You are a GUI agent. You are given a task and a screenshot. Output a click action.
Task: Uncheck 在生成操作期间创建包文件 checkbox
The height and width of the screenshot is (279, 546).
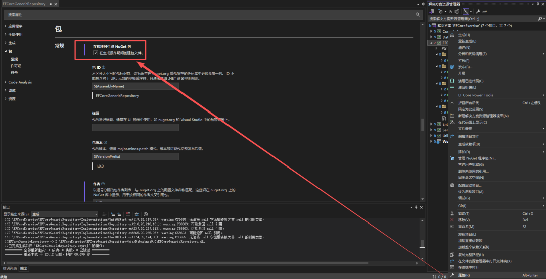point(96,53)
